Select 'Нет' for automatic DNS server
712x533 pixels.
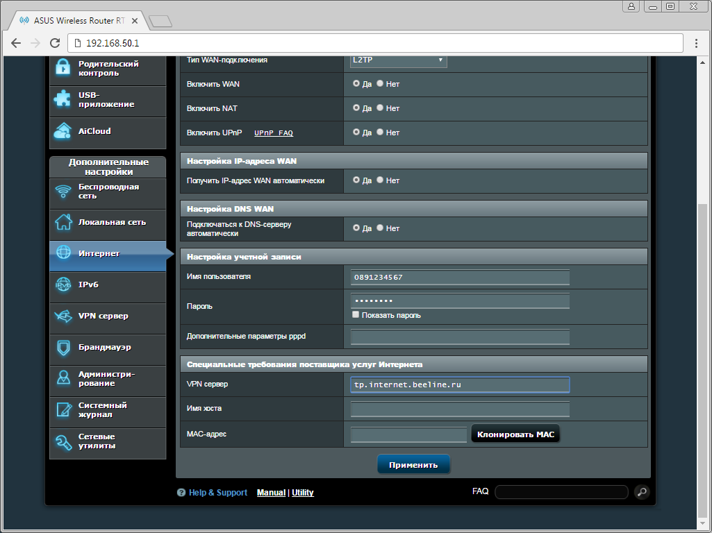[380, 228]
